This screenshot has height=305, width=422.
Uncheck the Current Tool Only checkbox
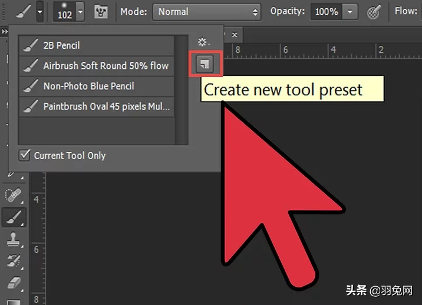(25, 155)
